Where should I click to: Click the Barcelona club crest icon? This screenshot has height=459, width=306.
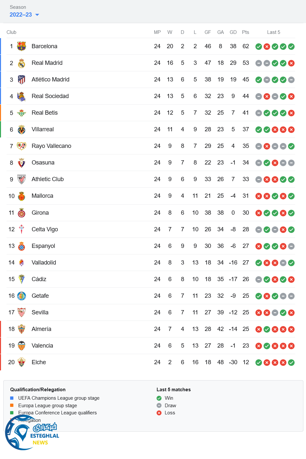pos(22,46)
